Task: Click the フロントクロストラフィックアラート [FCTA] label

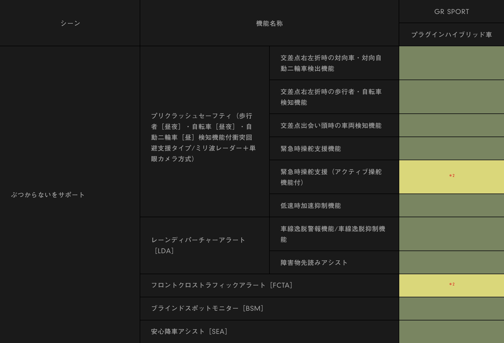Action: 222,285
